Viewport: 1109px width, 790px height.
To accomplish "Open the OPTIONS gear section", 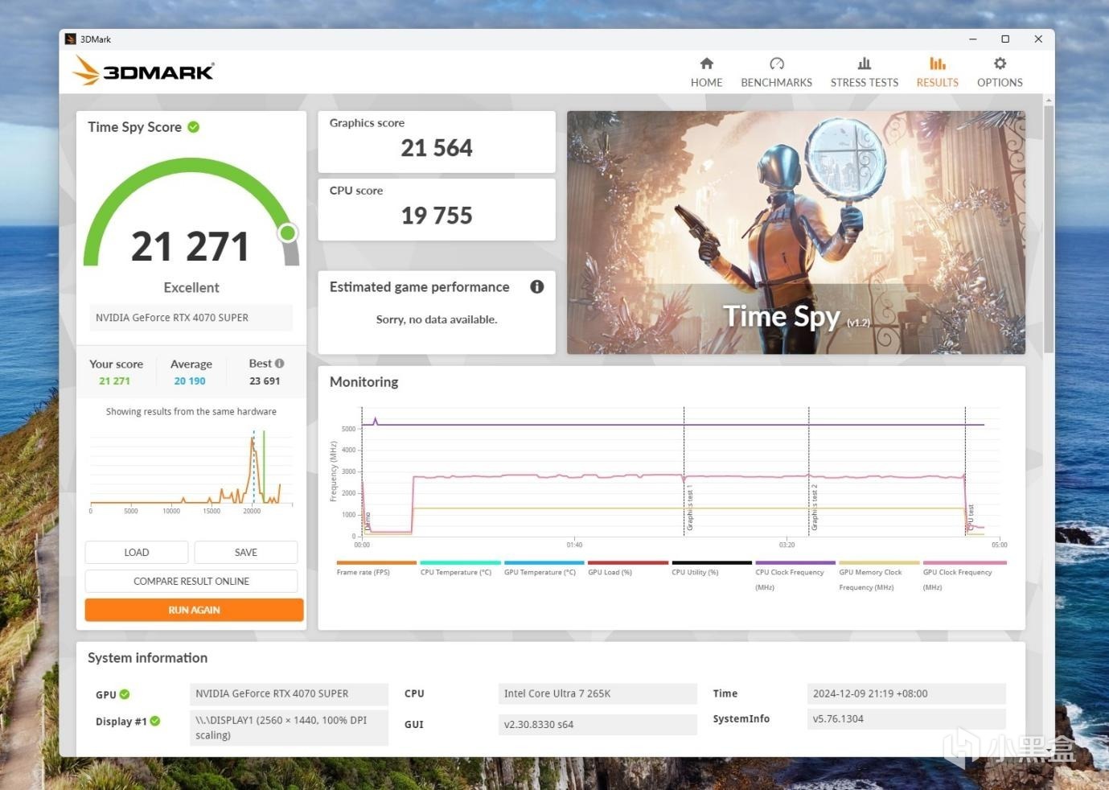I will 1000,72.
